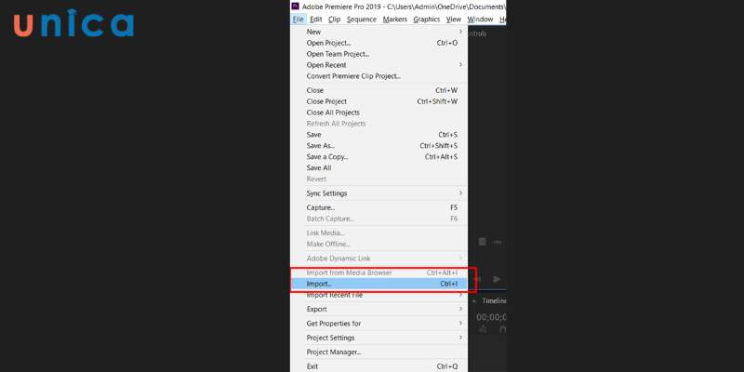Screen dimensions: 744x372
Task: Choose the highlighted Import... entry
Action: [x=379, y=284]
